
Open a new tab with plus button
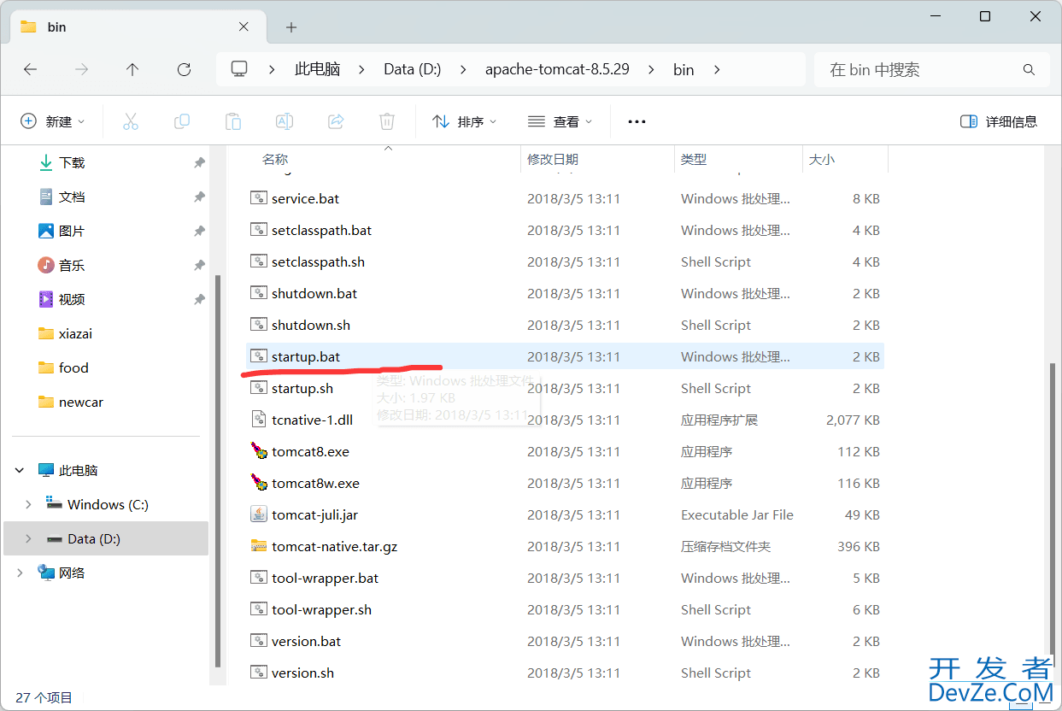(x=291, y=27)
